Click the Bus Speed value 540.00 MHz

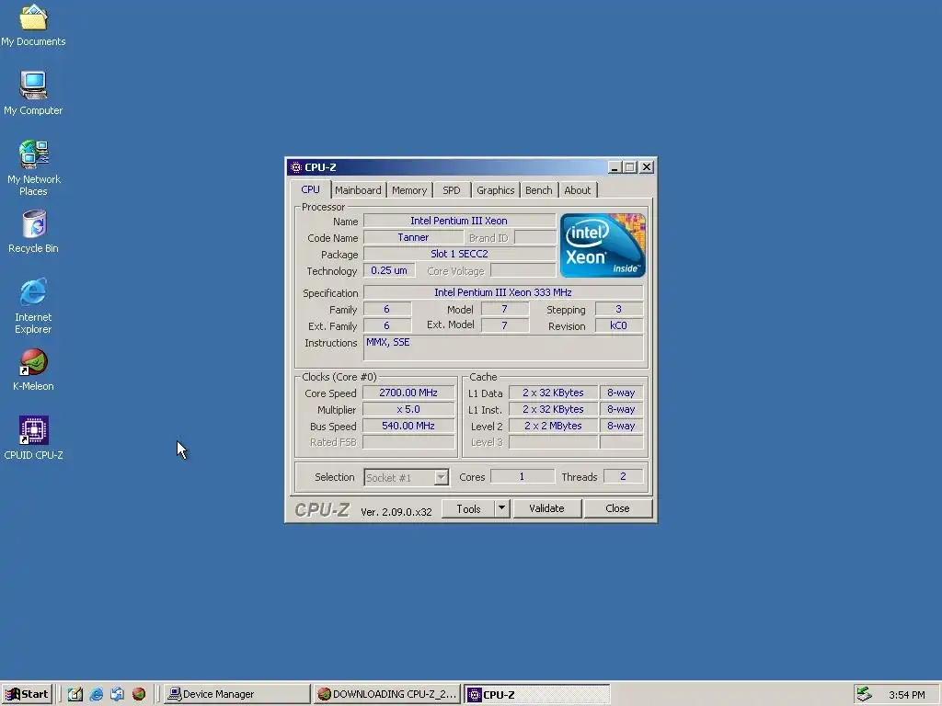408,426
